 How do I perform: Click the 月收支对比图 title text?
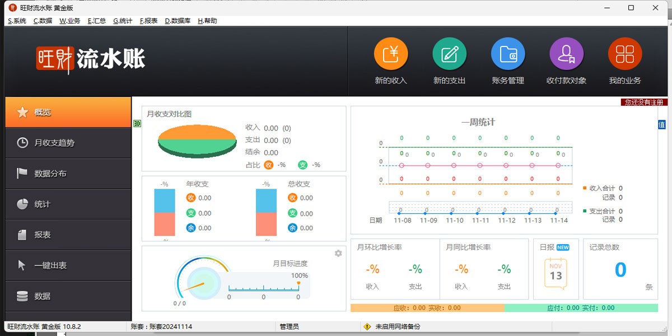pos(169,114)
